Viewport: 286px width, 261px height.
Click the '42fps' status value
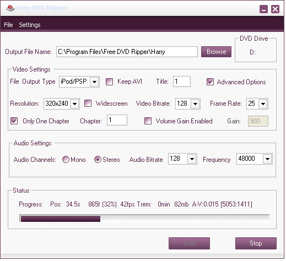[127, 204]
